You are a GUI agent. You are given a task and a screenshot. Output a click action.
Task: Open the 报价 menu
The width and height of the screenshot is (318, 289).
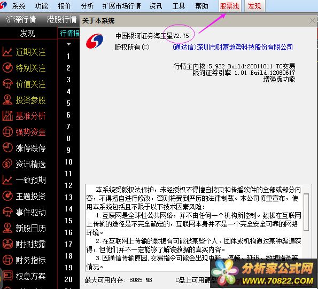(x=64, y=6)
